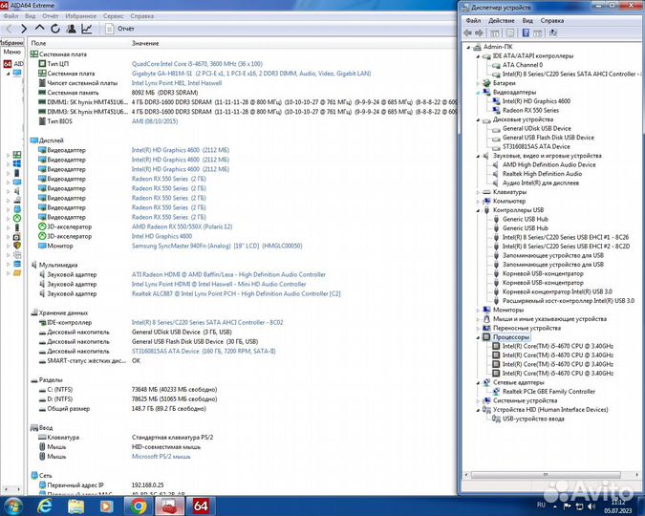Open the Сервис menu in AIDA64

click(113, 16)
